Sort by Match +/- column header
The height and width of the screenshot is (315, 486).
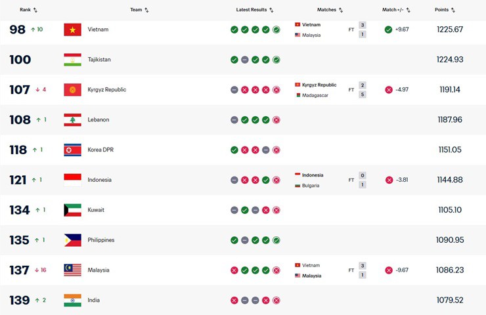[x=396, y=10]
